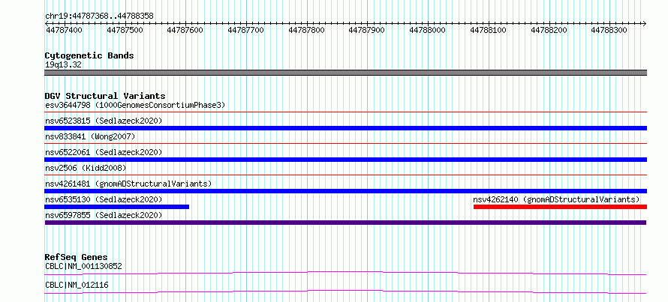Open variant nsv2506 (Kidd2008) label
The width and height of the screenshot is (668, 302).
point(86,168)
